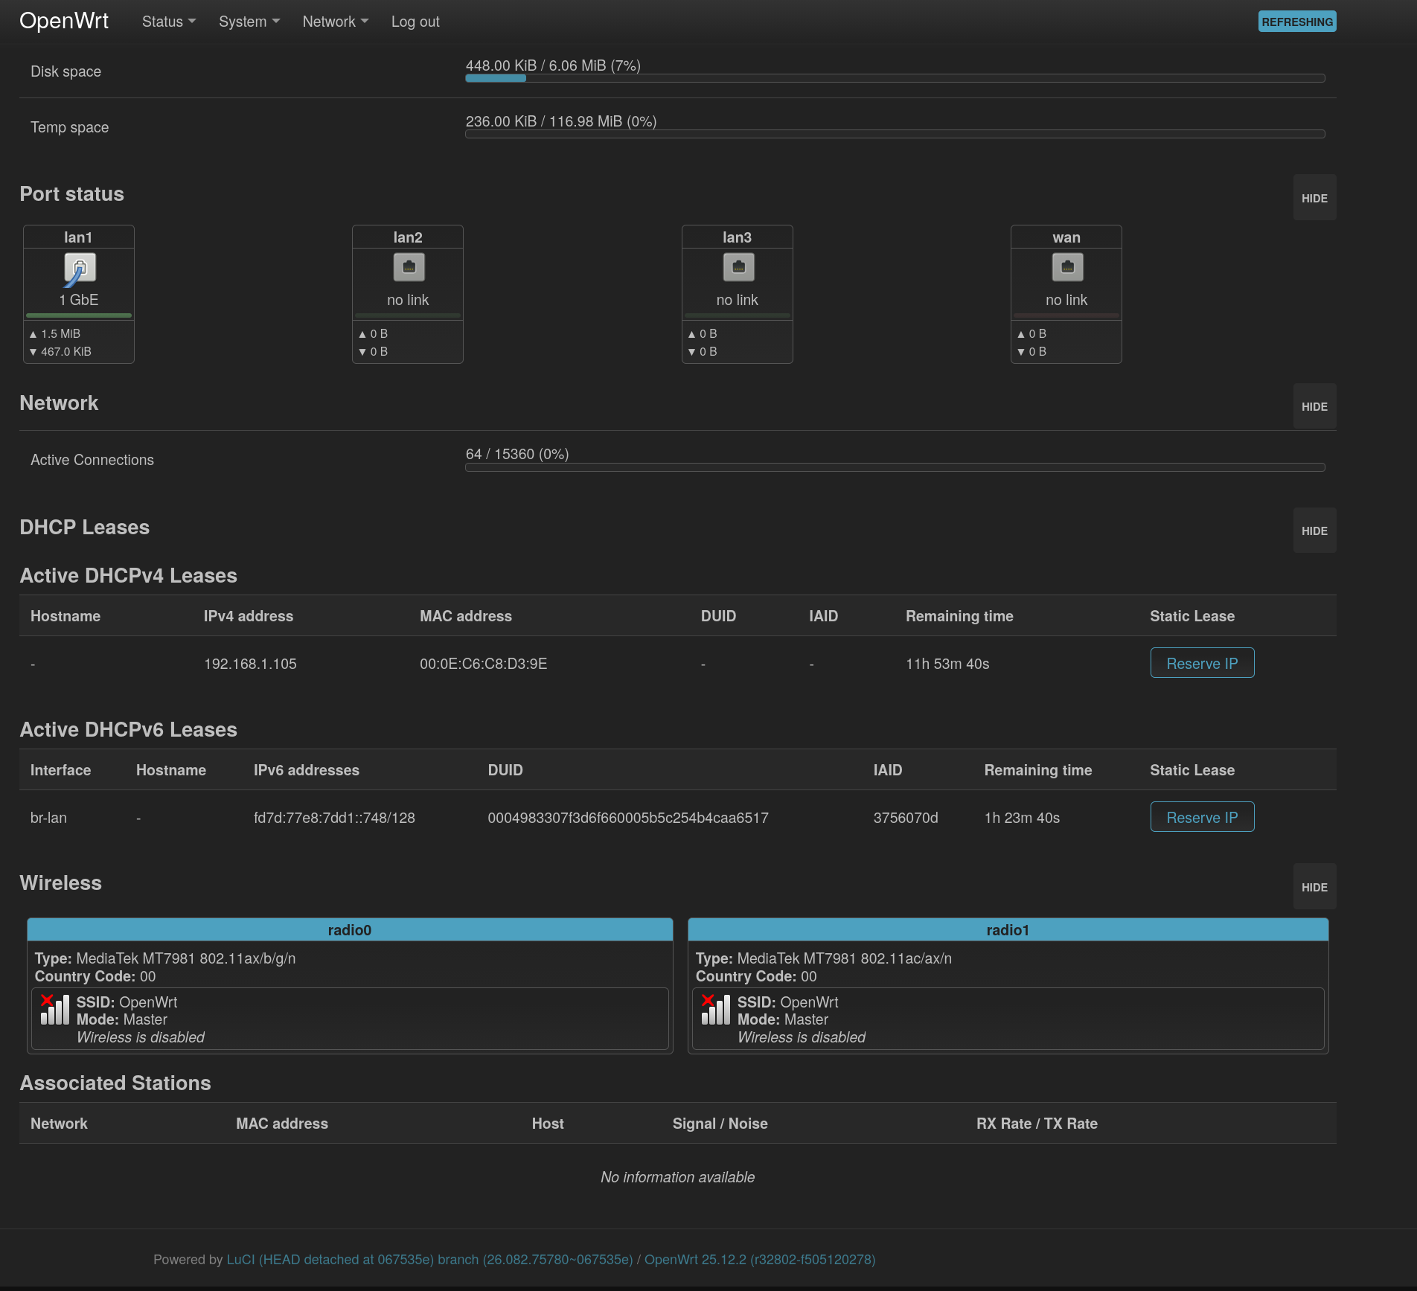
Task: Click the lan1 connected port icon
Action: pyautogui.click(x=80, y=269)
